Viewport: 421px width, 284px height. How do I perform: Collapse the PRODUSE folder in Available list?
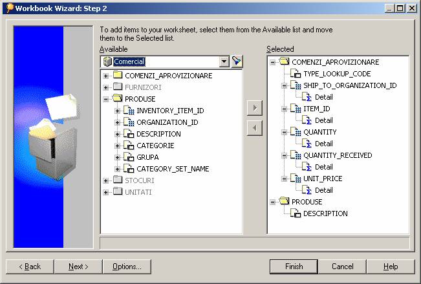coord(106,99)
